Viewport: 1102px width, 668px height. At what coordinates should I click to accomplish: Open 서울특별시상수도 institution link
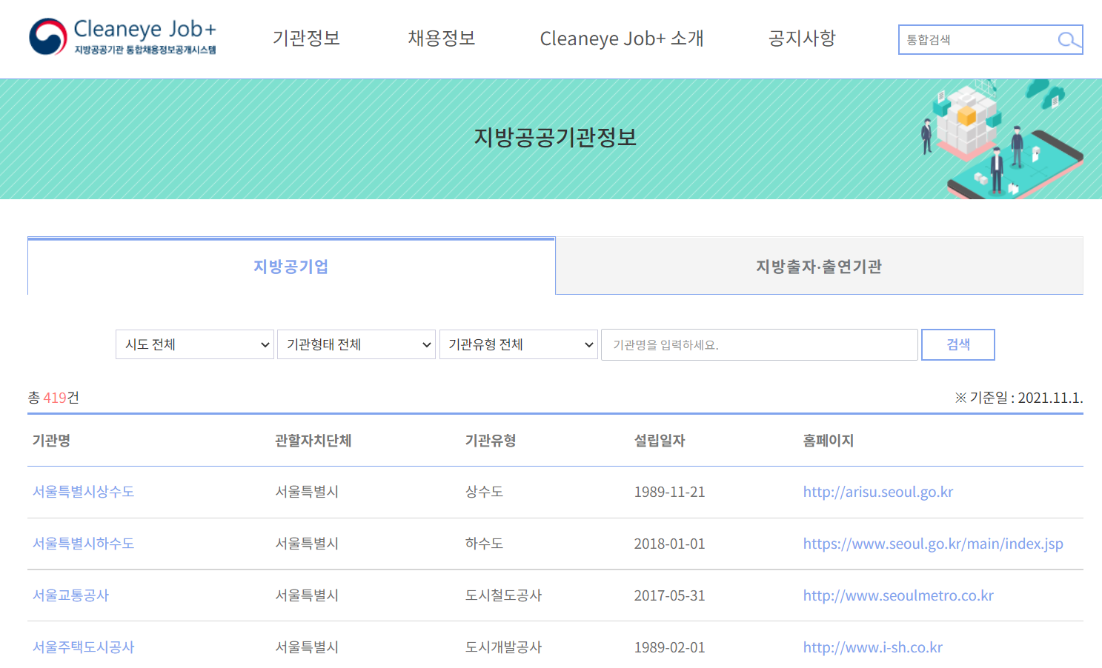(84, 492)
